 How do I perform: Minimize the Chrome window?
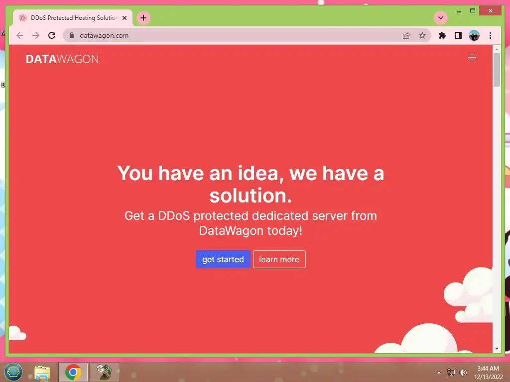[x=459, y=11]
